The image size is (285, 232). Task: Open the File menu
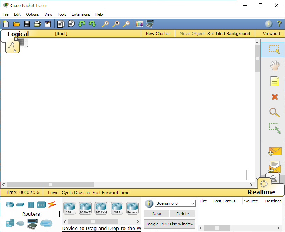6,14
